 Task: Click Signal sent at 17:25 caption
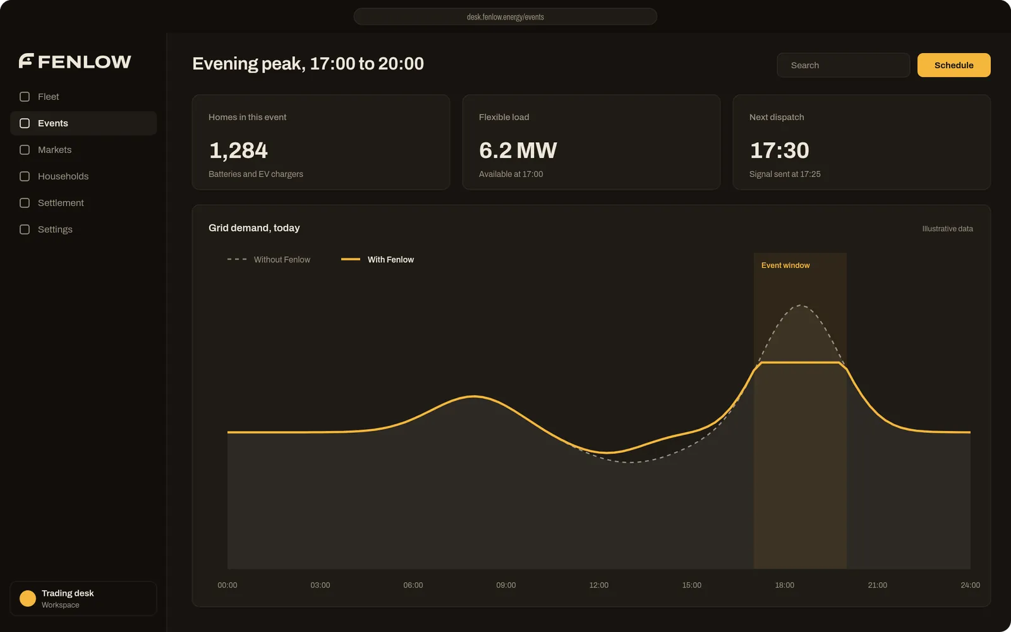coord(785,174)
